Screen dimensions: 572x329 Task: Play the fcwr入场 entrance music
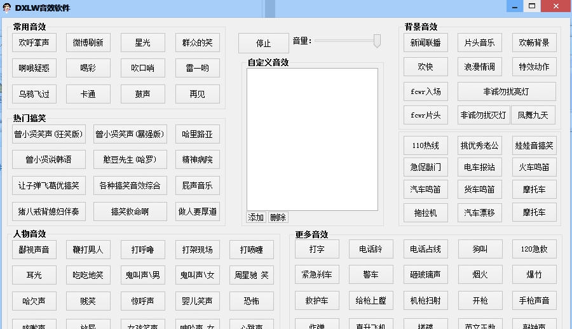point(425,91)
